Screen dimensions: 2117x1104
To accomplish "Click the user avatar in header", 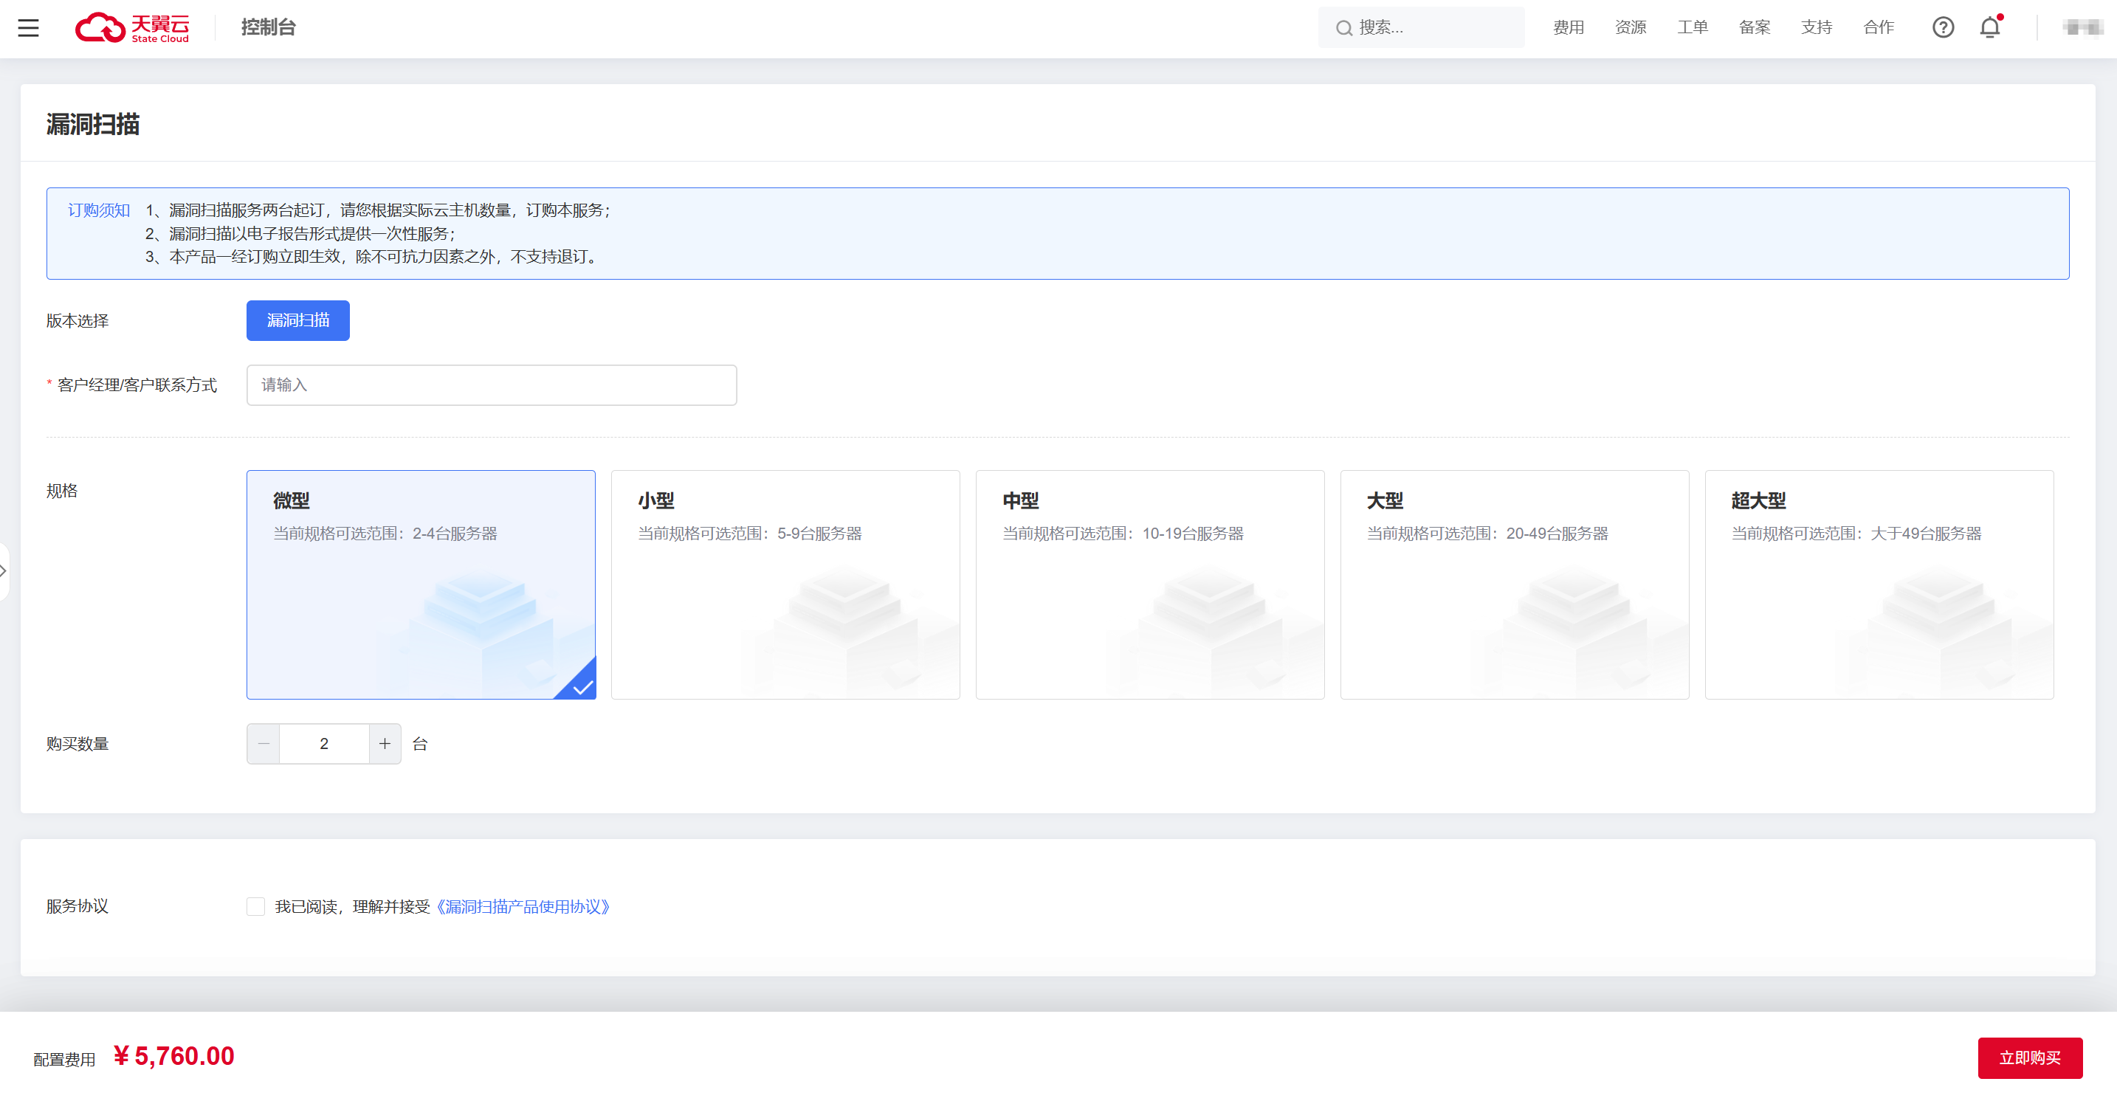I will tap(2082, 28).
